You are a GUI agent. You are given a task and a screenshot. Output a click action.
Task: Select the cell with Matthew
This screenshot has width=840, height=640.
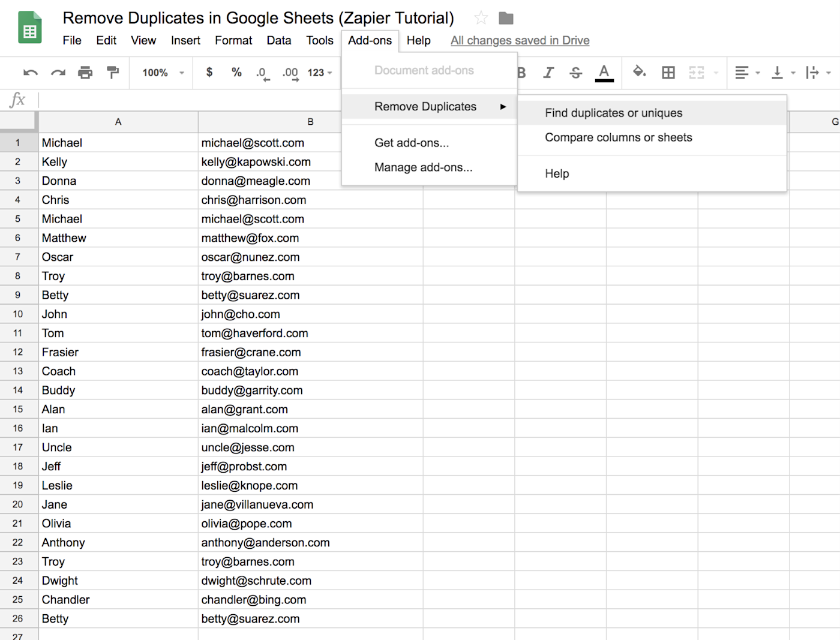[118, 238]
